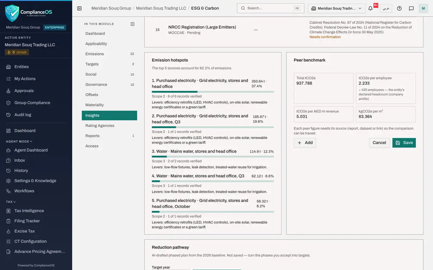Click the Cancel button
This screenshot has width=433, height=270.
click(x=379, y=143)
